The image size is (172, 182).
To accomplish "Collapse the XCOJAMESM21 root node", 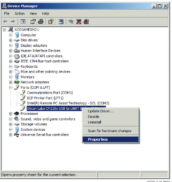I will (x=4, y=30).
